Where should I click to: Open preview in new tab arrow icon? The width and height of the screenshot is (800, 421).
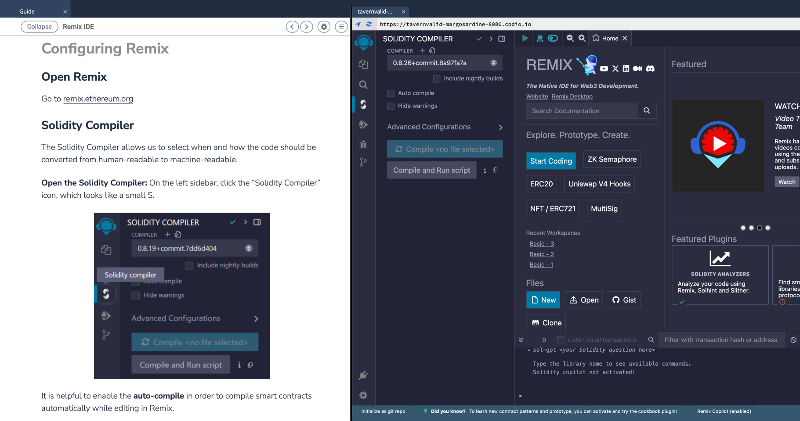tap(358, 24)
